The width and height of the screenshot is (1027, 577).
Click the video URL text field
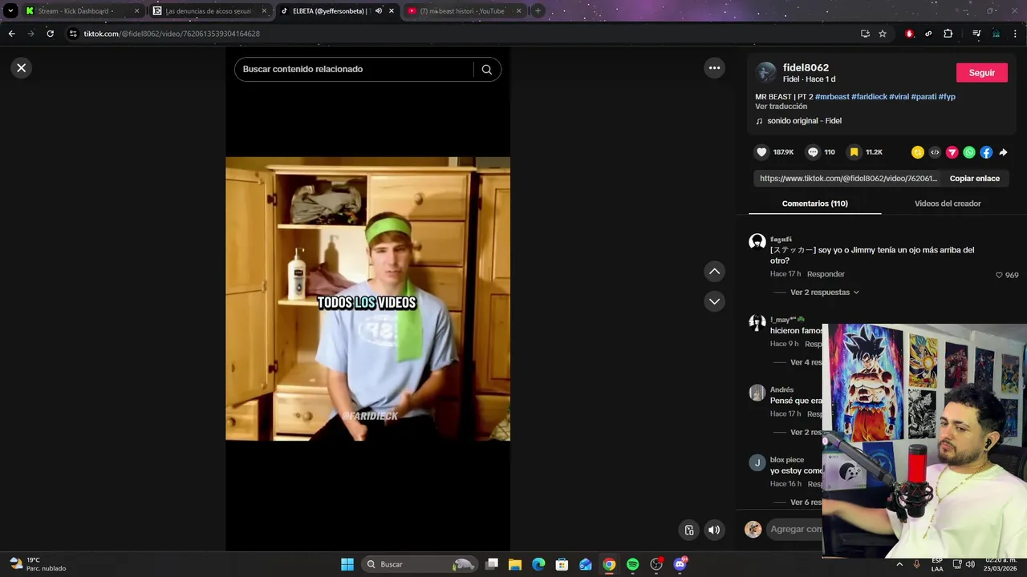pos(847,179)
